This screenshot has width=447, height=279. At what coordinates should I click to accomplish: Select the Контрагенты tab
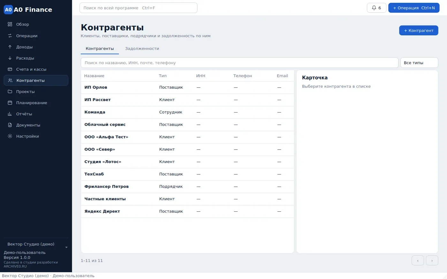(100, 48)
